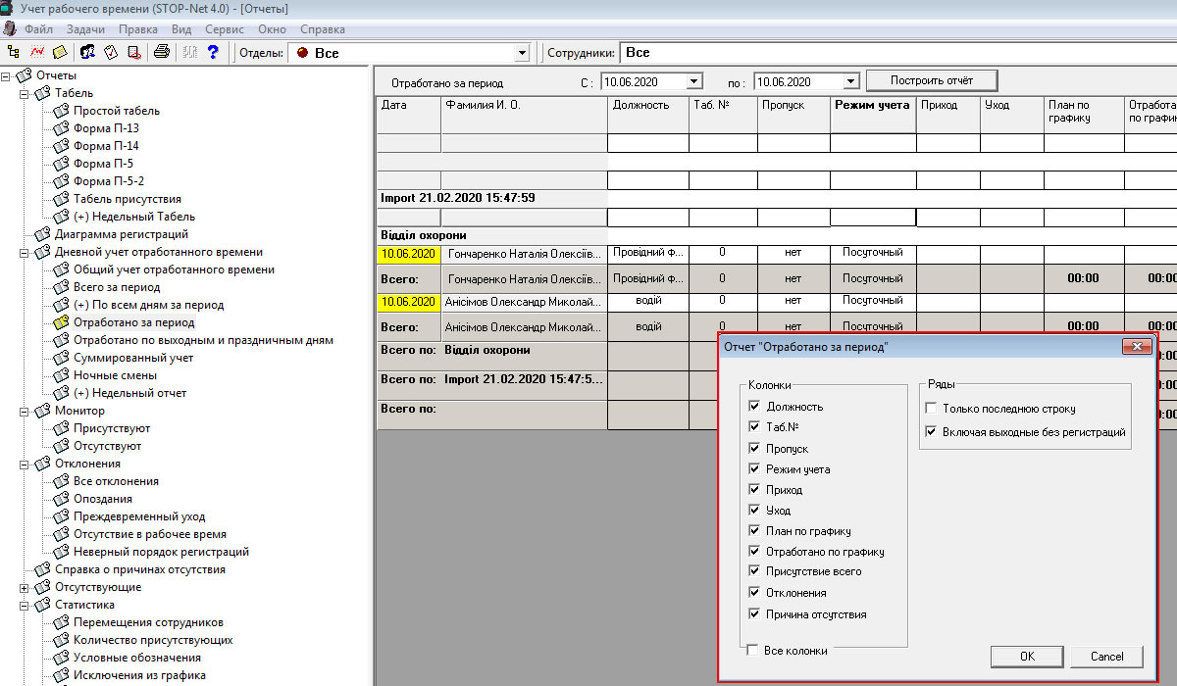
Task: Collapse the Табель tree node
Action: coord(25,93)
